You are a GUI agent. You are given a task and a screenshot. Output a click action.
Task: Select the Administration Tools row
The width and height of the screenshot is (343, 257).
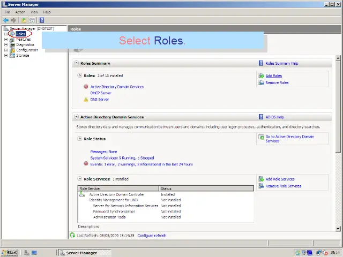point(166,217)
